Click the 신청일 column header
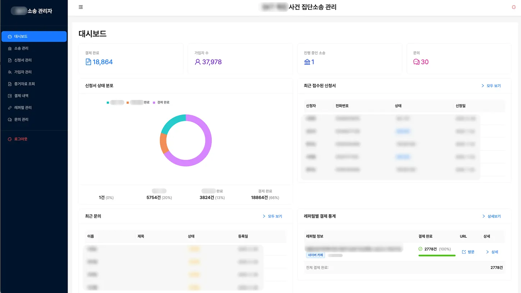Viewport: 521px width, 293px height. [x=461, y=106]
